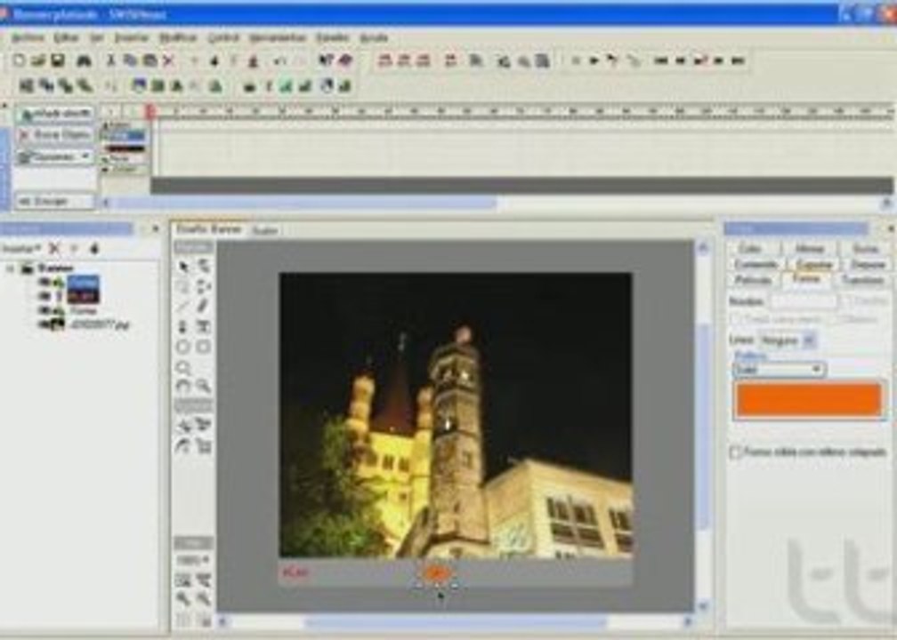Switch to the Contenido panel tab
This screenshot has width=897, height=640.
[756, 265]
